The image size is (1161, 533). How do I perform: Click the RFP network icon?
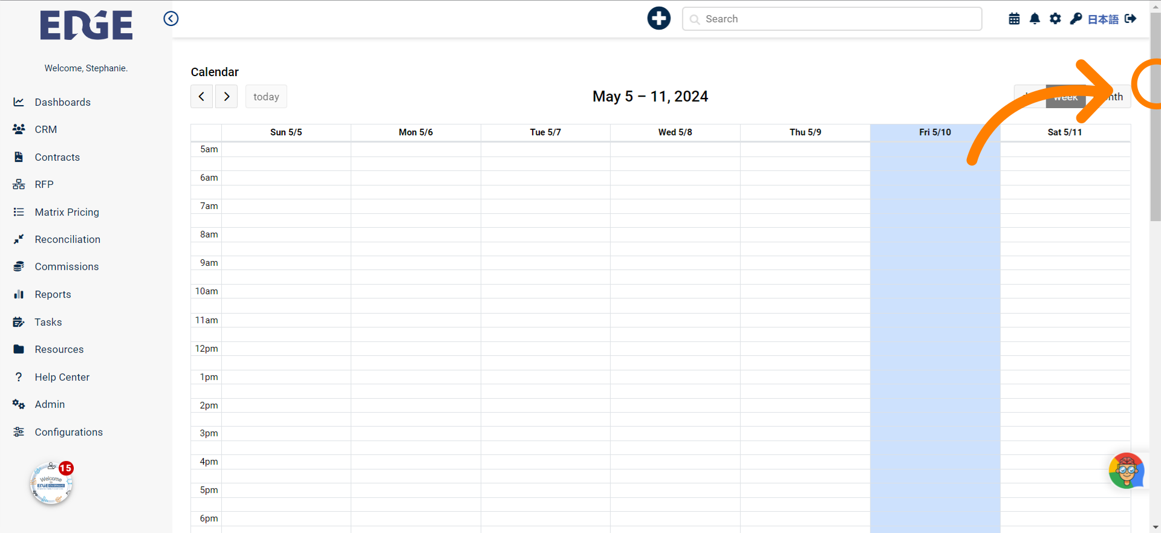coord(19,184)
